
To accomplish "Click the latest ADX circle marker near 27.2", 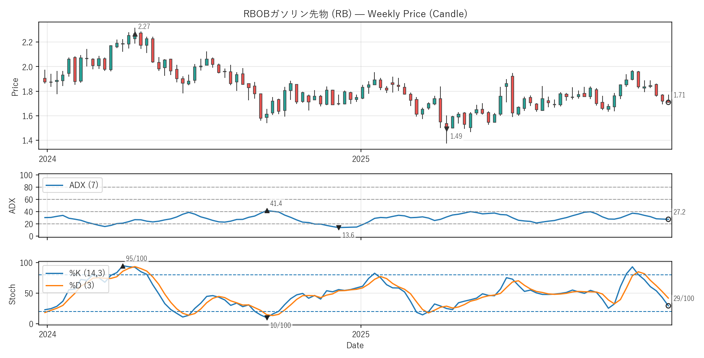I will point(668,219).
